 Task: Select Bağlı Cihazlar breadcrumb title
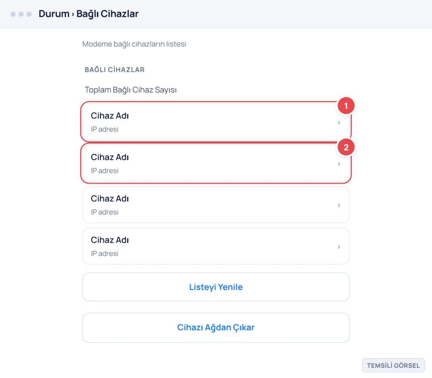tap(108, 14)
